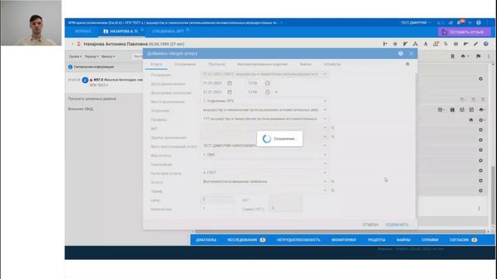Open the calendar picker for start date

[230, 83]
